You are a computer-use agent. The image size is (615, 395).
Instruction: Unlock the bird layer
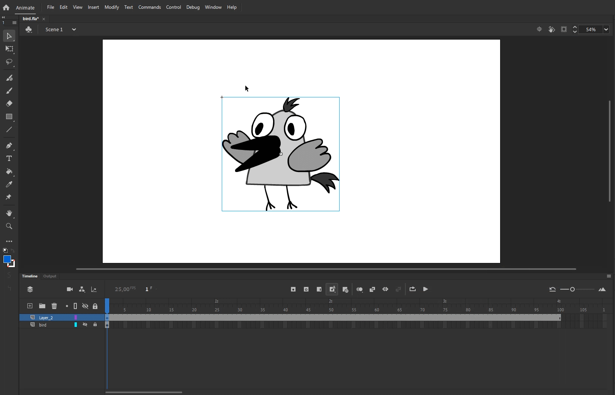95,325
